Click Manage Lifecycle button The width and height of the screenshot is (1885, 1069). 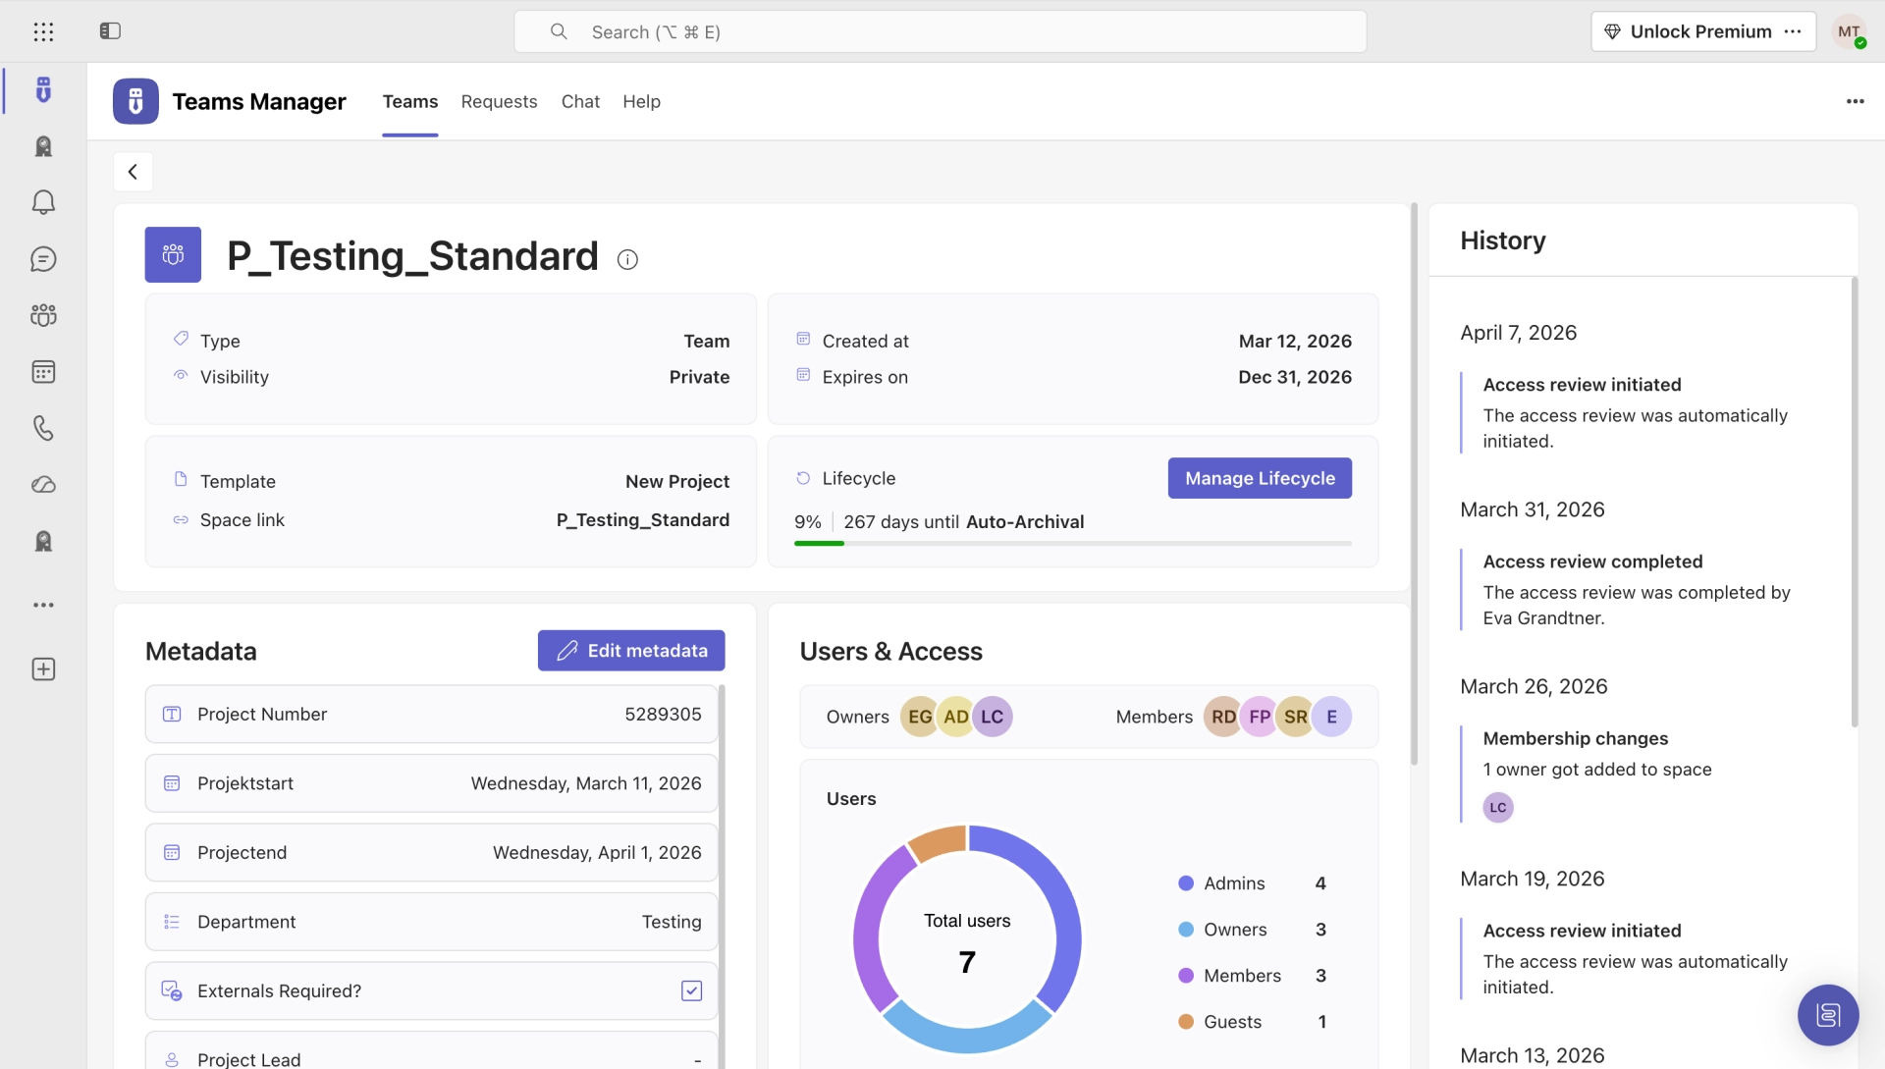[1260, 478]
